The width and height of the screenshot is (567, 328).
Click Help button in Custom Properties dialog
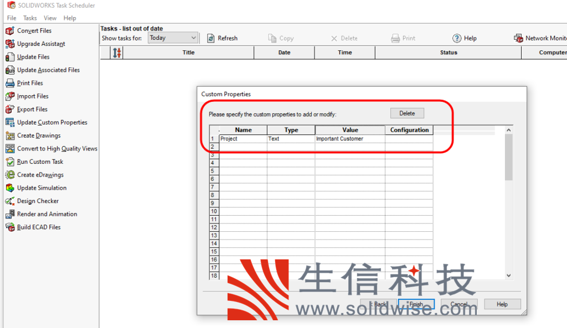502,304
